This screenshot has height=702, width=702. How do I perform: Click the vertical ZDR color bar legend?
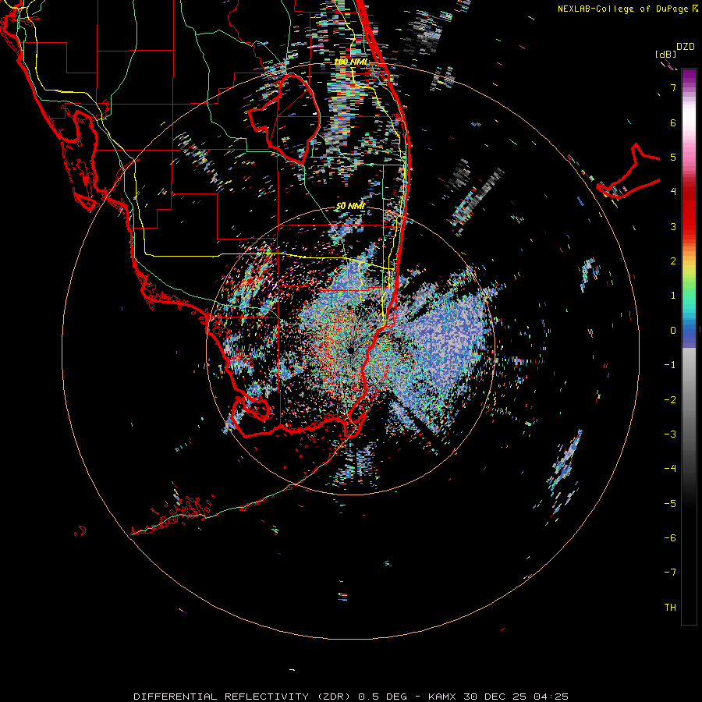click(689, 346)
